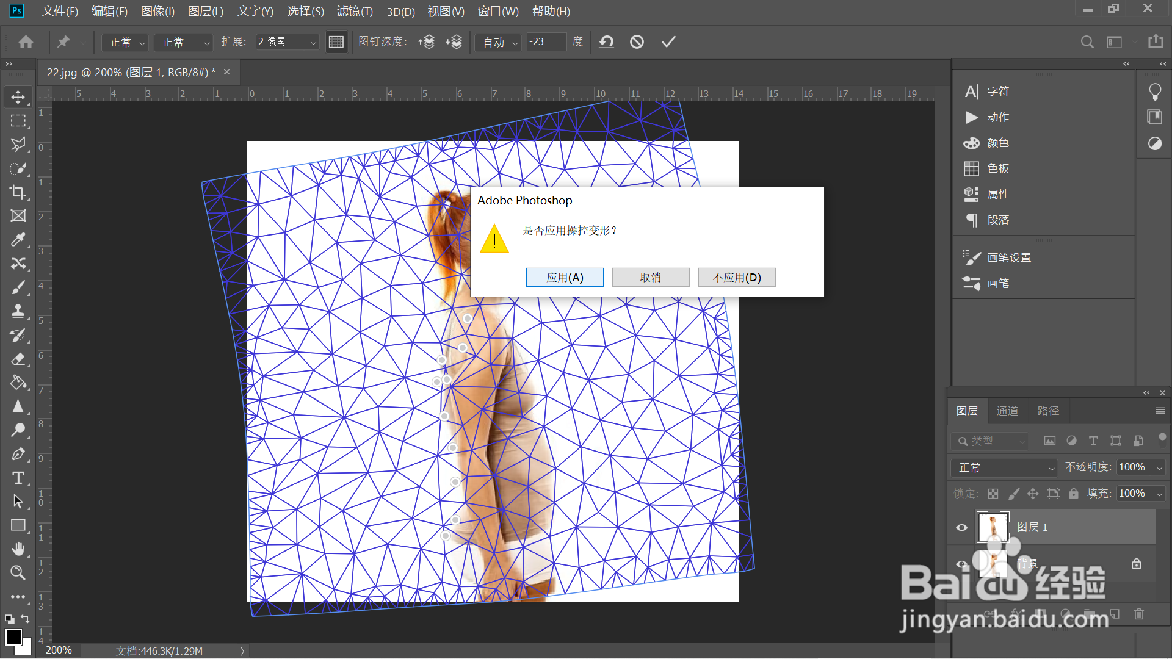Open the 图层(L) menu
Viewport: 1172px width, 659px height.
(x=206, y=11)
